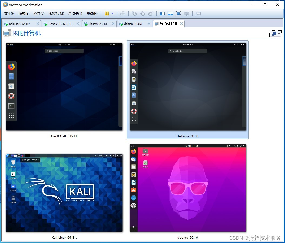The image size is (285, 243).
Task: Open the show applications grid in CentOS dock
Action: click(x=11, y=116)
